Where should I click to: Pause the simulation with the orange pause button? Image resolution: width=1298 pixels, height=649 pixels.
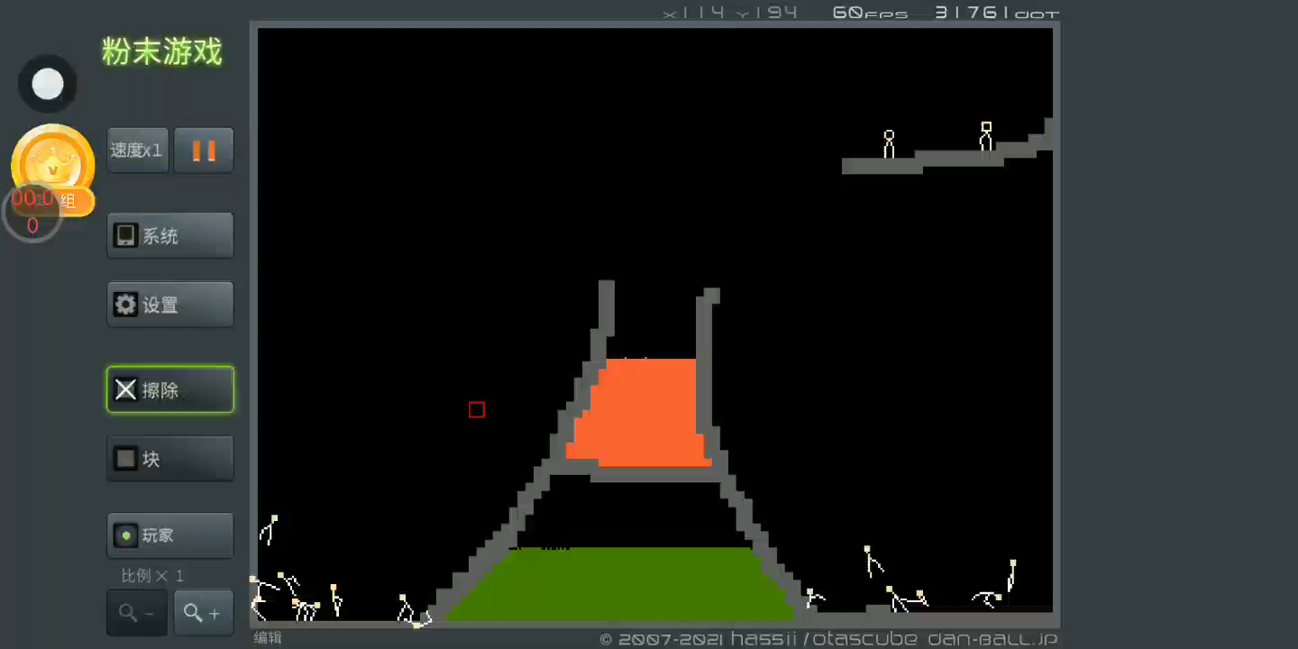(x=204, y=151)
